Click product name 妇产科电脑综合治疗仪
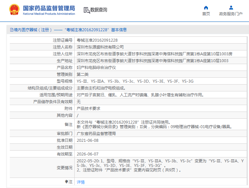This screenshot has width=249, height=188. (x=96, y=68)
